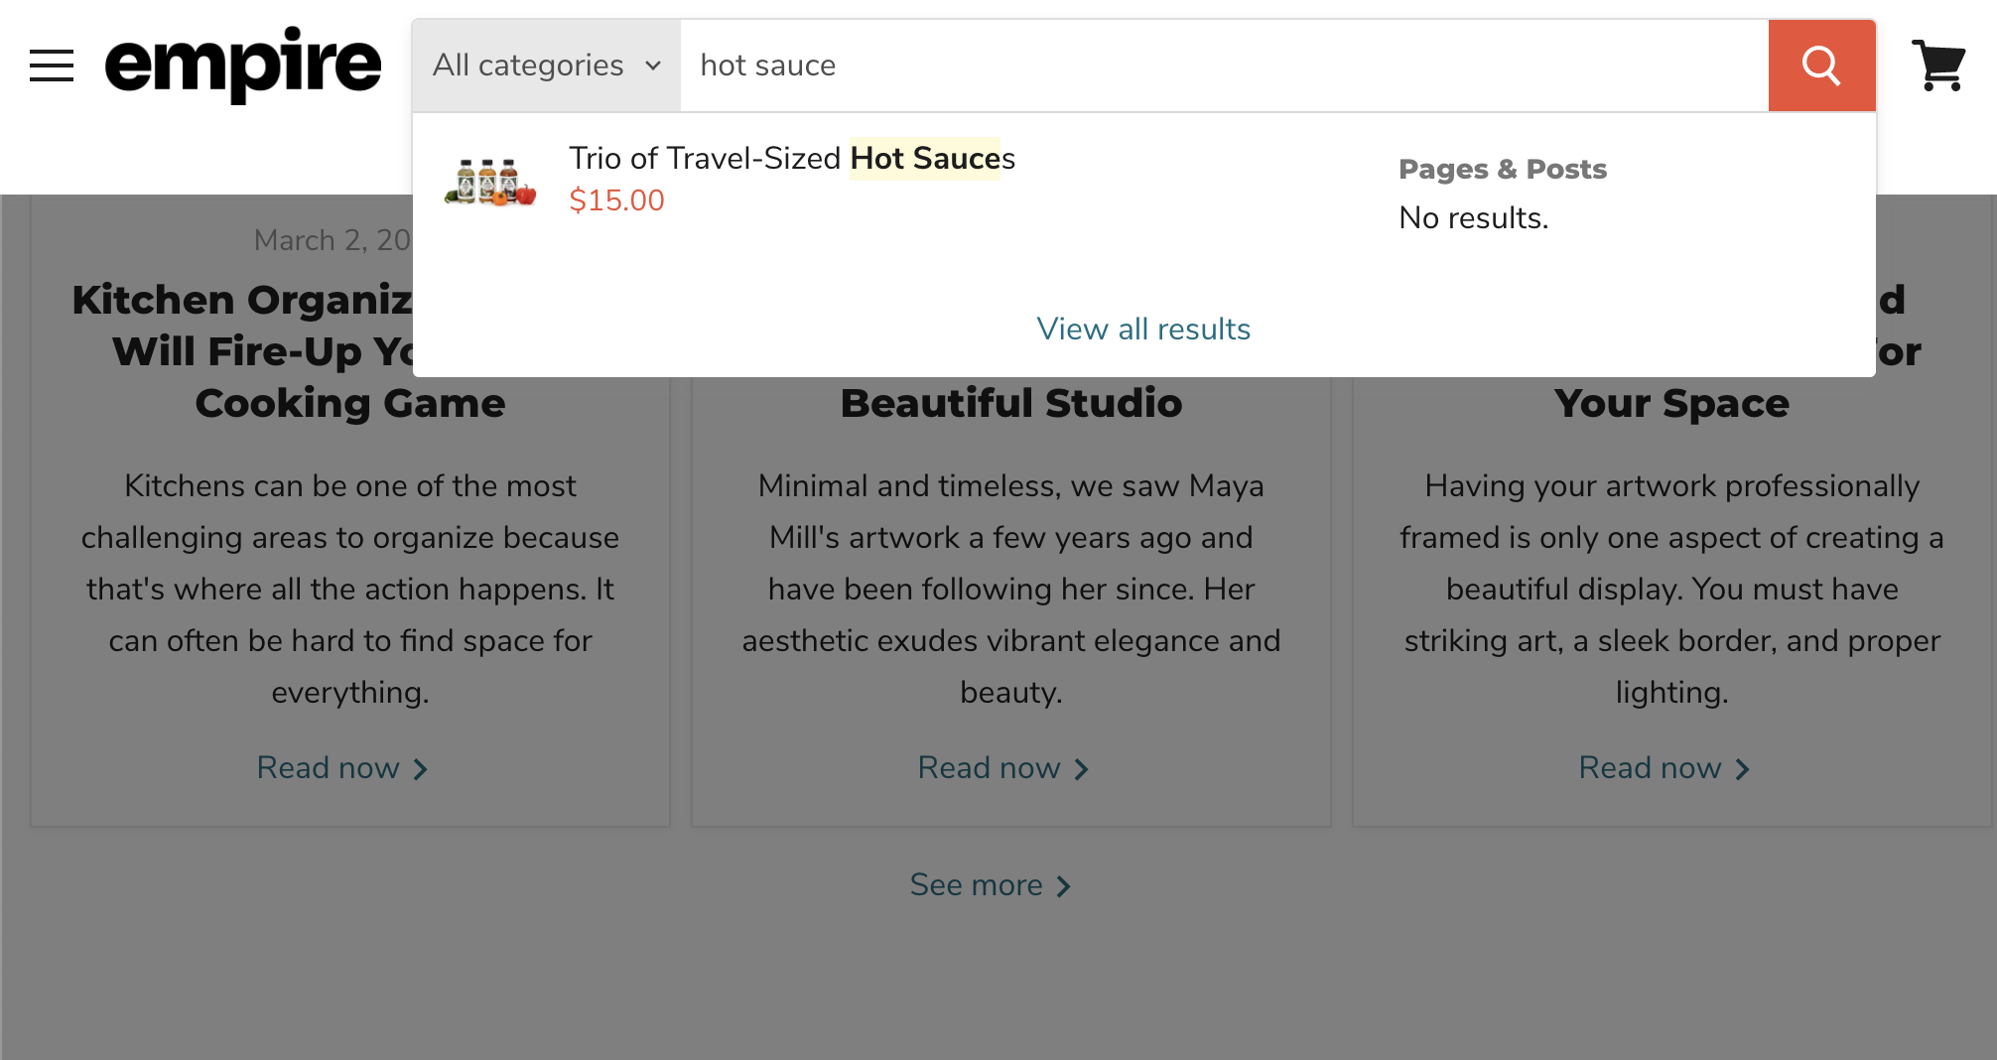Select the hot sauce trio product thumbnail

click(x=490, y=182)
